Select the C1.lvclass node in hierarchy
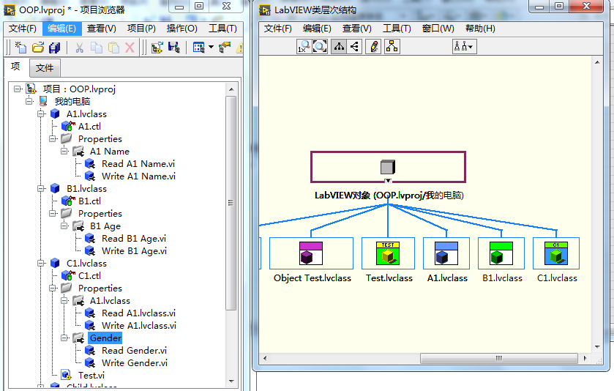 coord(556,253)
